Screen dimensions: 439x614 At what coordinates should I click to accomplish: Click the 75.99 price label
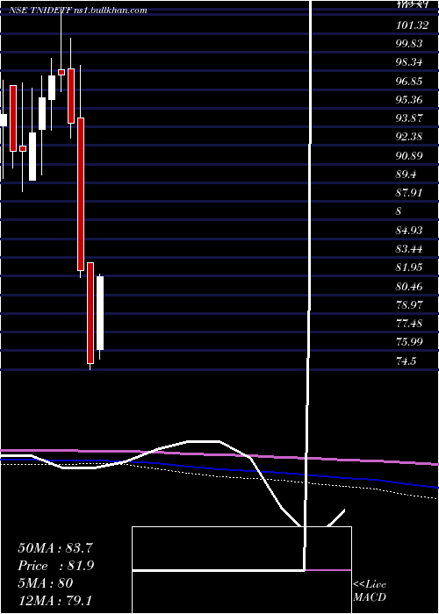click(x=409, y=342)
